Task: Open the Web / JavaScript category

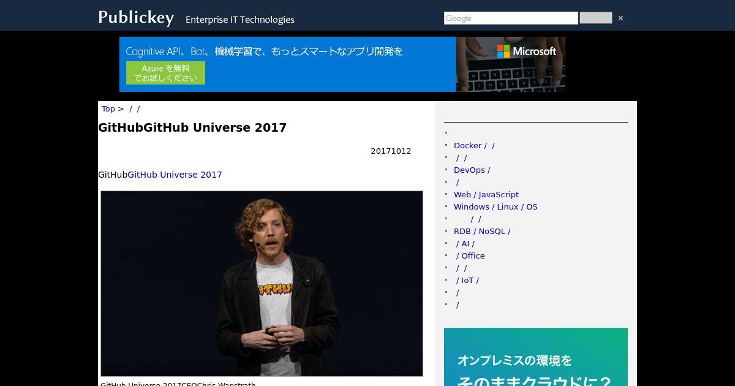Action: tap(486, 195)
